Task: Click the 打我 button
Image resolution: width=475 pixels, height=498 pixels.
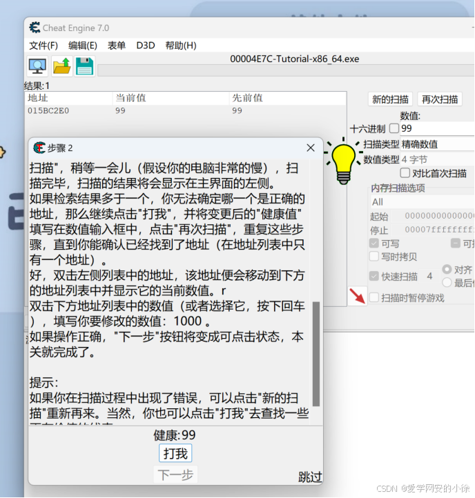Action: (175, 453)
